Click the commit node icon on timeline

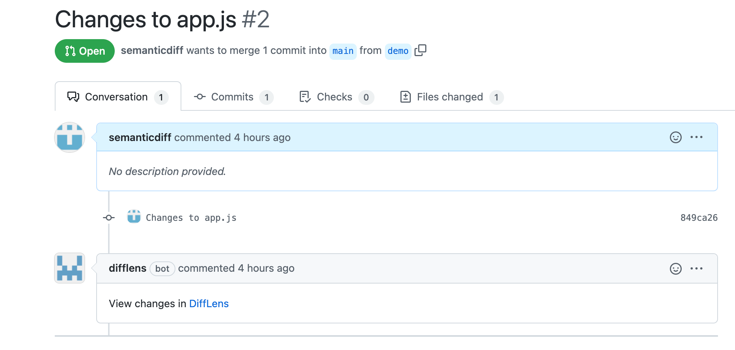(109, 218)
